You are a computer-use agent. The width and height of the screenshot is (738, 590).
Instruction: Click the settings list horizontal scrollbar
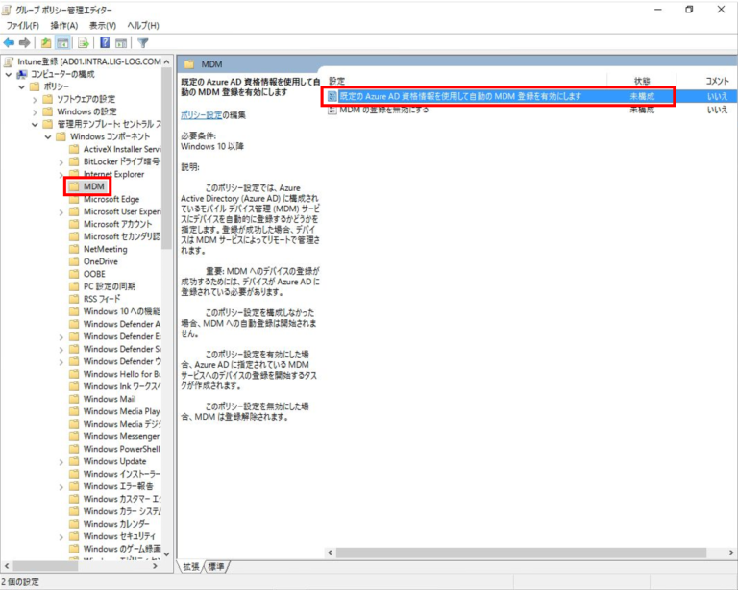click(521, 553)
